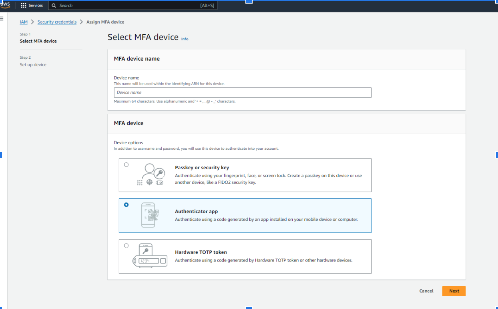Open the Services grid menu
Viewport: 498px width, 309px height.
click(x=23, y=6)
